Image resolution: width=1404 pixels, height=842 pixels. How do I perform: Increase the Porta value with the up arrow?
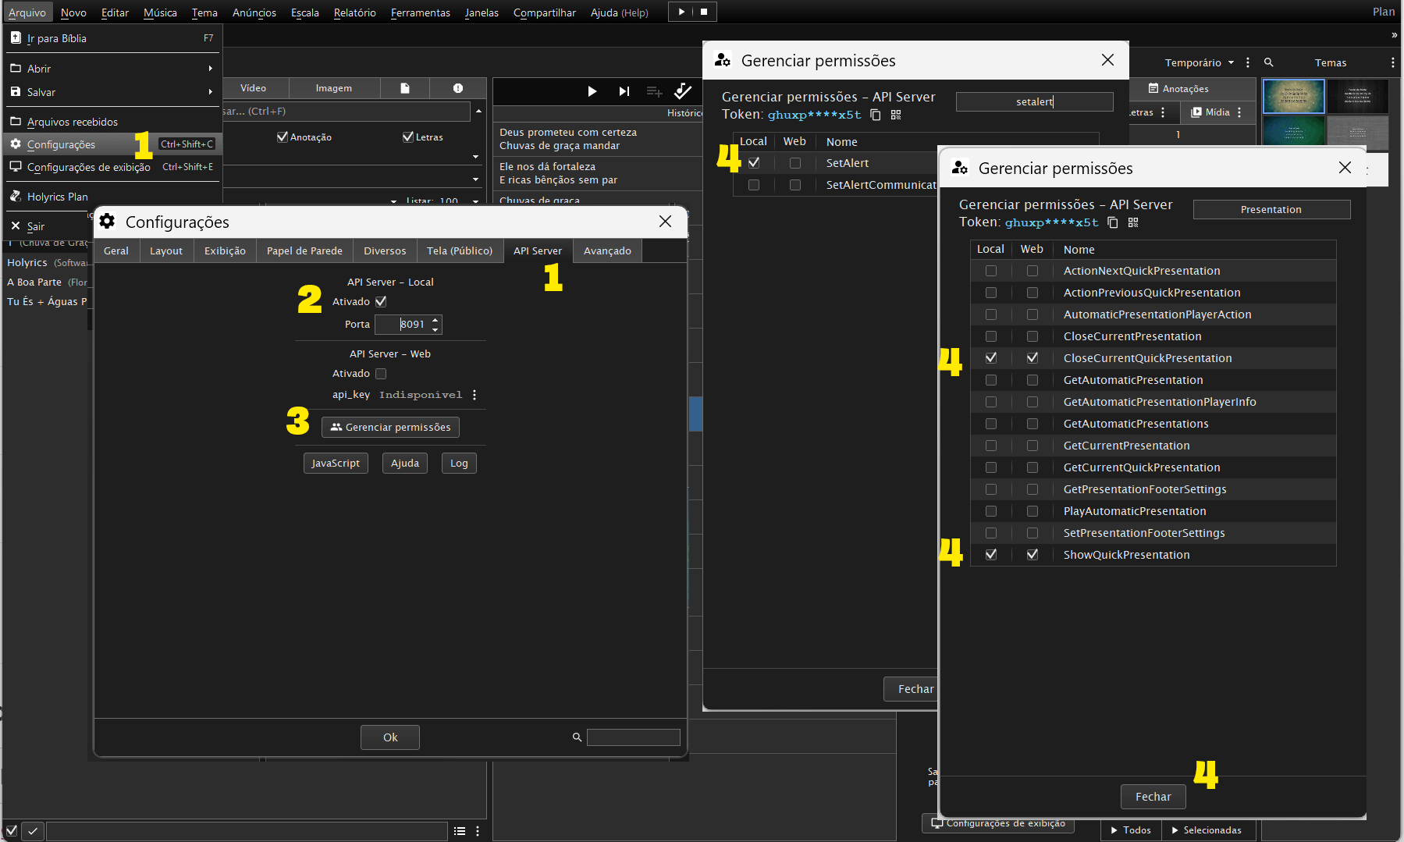435,320
